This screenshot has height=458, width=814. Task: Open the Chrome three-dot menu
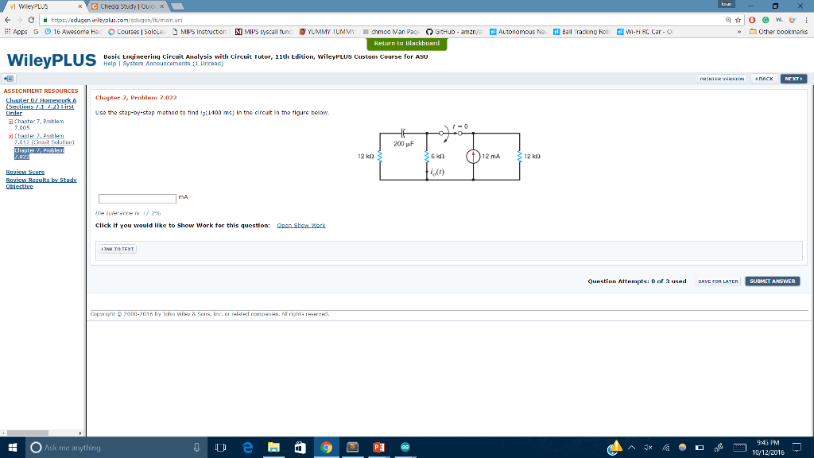[x=808, y=19]
